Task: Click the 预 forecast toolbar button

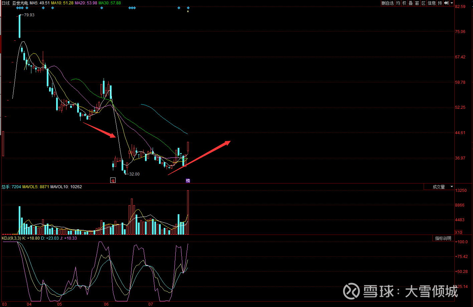Action: tap(440, 3)
